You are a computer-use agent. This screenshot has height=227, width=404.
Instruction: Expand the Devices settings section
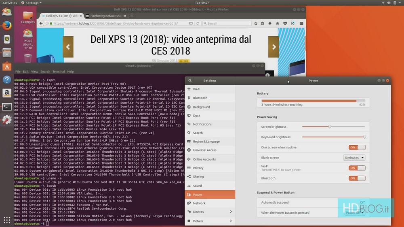coord(210,212)
